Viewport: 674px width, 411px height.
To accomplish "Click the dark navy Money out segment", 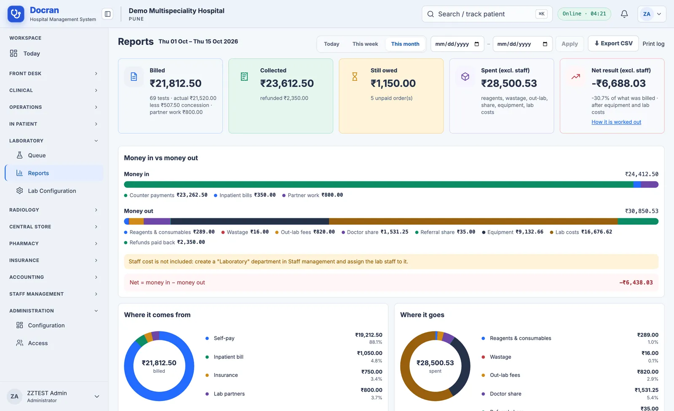I will coord(250,221).
